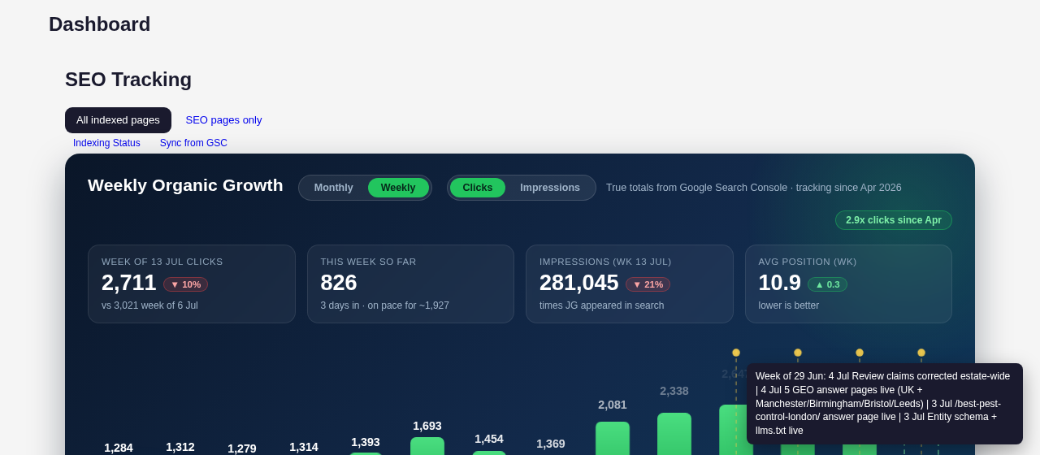Select the Weekly view toggle

tap(398, 188)
